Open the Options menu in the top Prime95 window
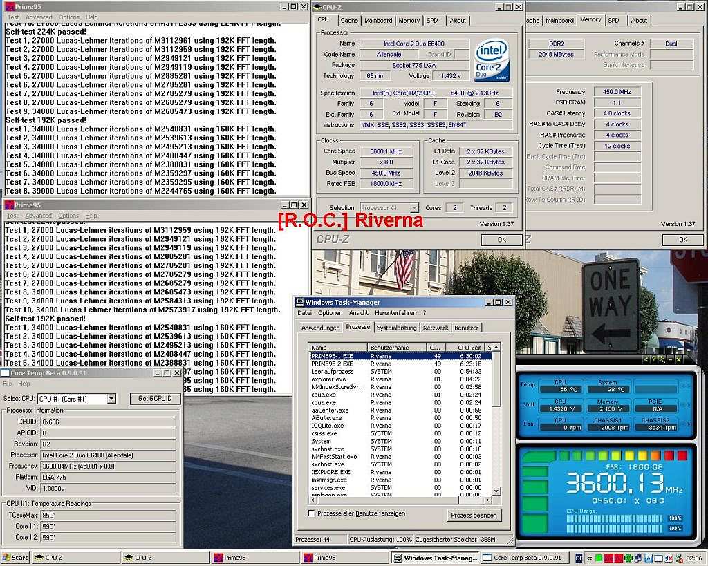The width and height of the screenshot is (708, 566). 68,17
